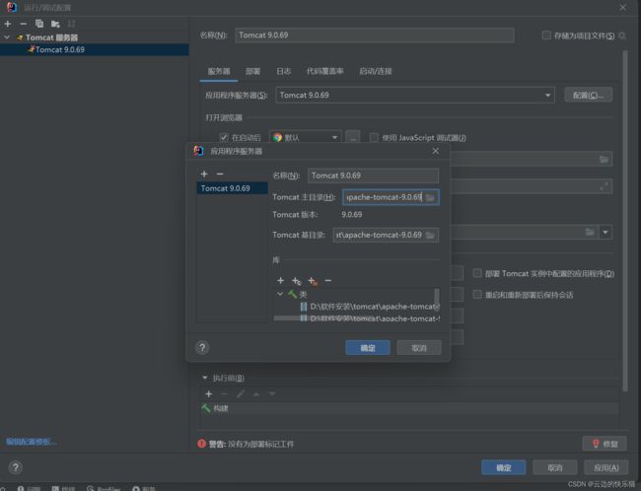Click main window vertical scrollbar
The width and height of the screenshot is (641, 491).
click(625, 221)
